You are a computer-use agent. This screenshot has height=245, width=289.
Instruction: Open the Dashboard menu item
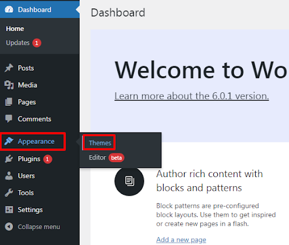(x=40, y=10)
